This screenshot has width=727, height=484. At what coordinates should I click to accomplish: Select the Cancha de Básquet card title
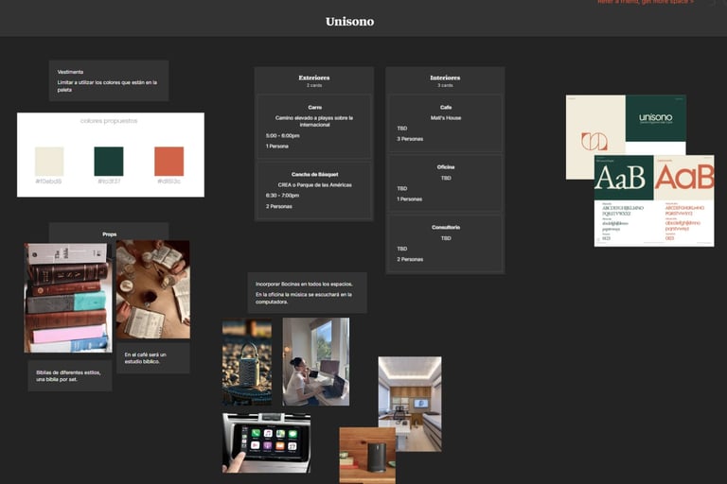[x=315, y=174]
